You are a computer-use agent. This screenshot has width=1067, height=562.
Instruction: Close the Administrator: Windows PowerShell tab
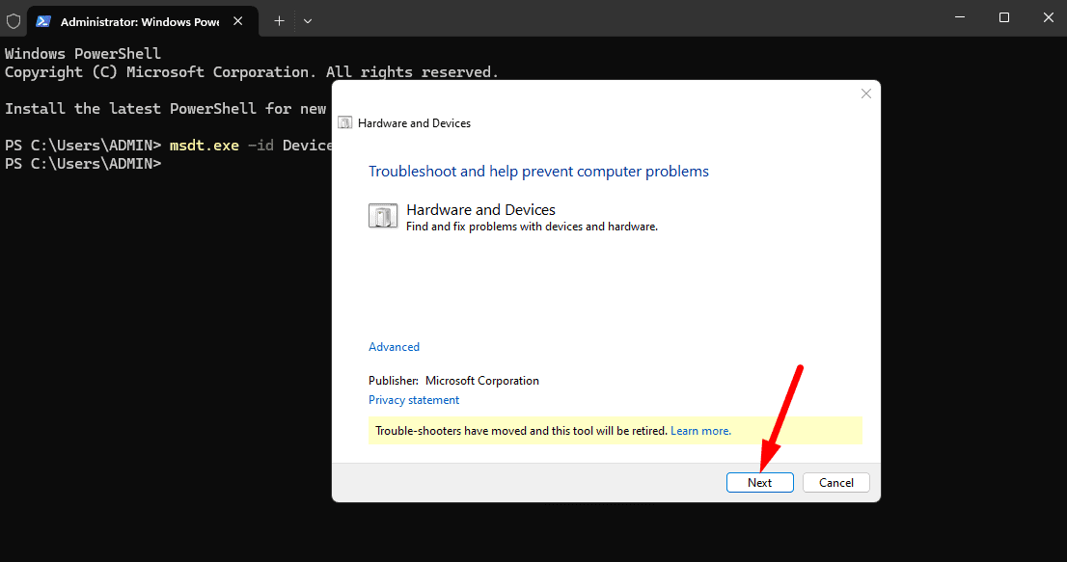coord(238,21)
